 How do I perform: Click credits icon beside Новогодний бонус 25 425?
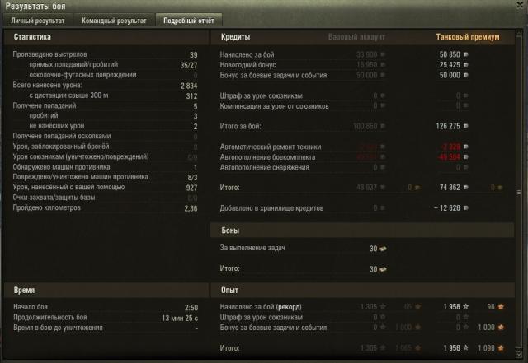click(466, 64)
